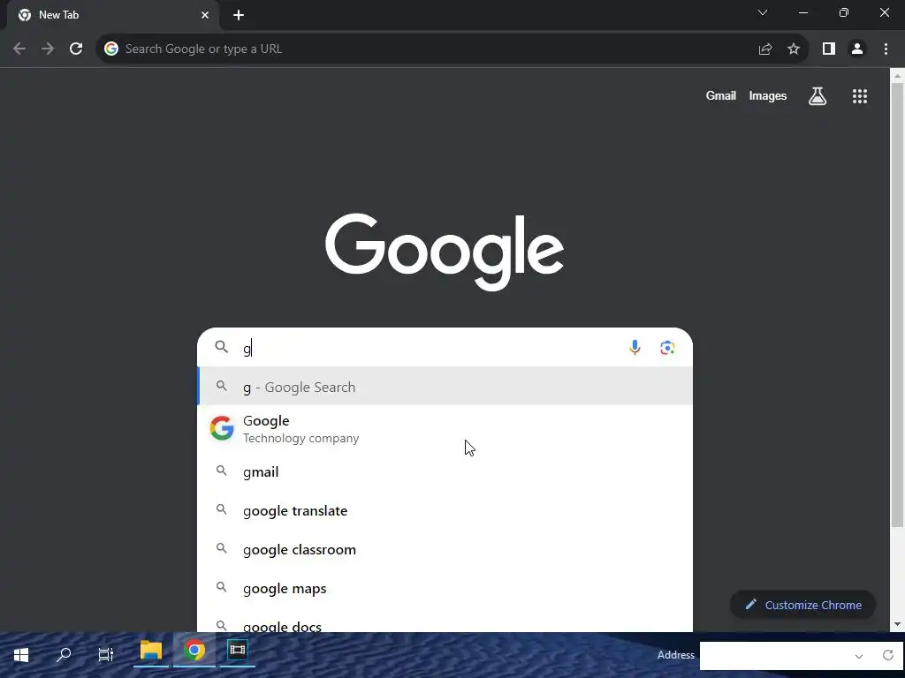Open Windows taskbar search
The image size is (905, 678).
64,654
